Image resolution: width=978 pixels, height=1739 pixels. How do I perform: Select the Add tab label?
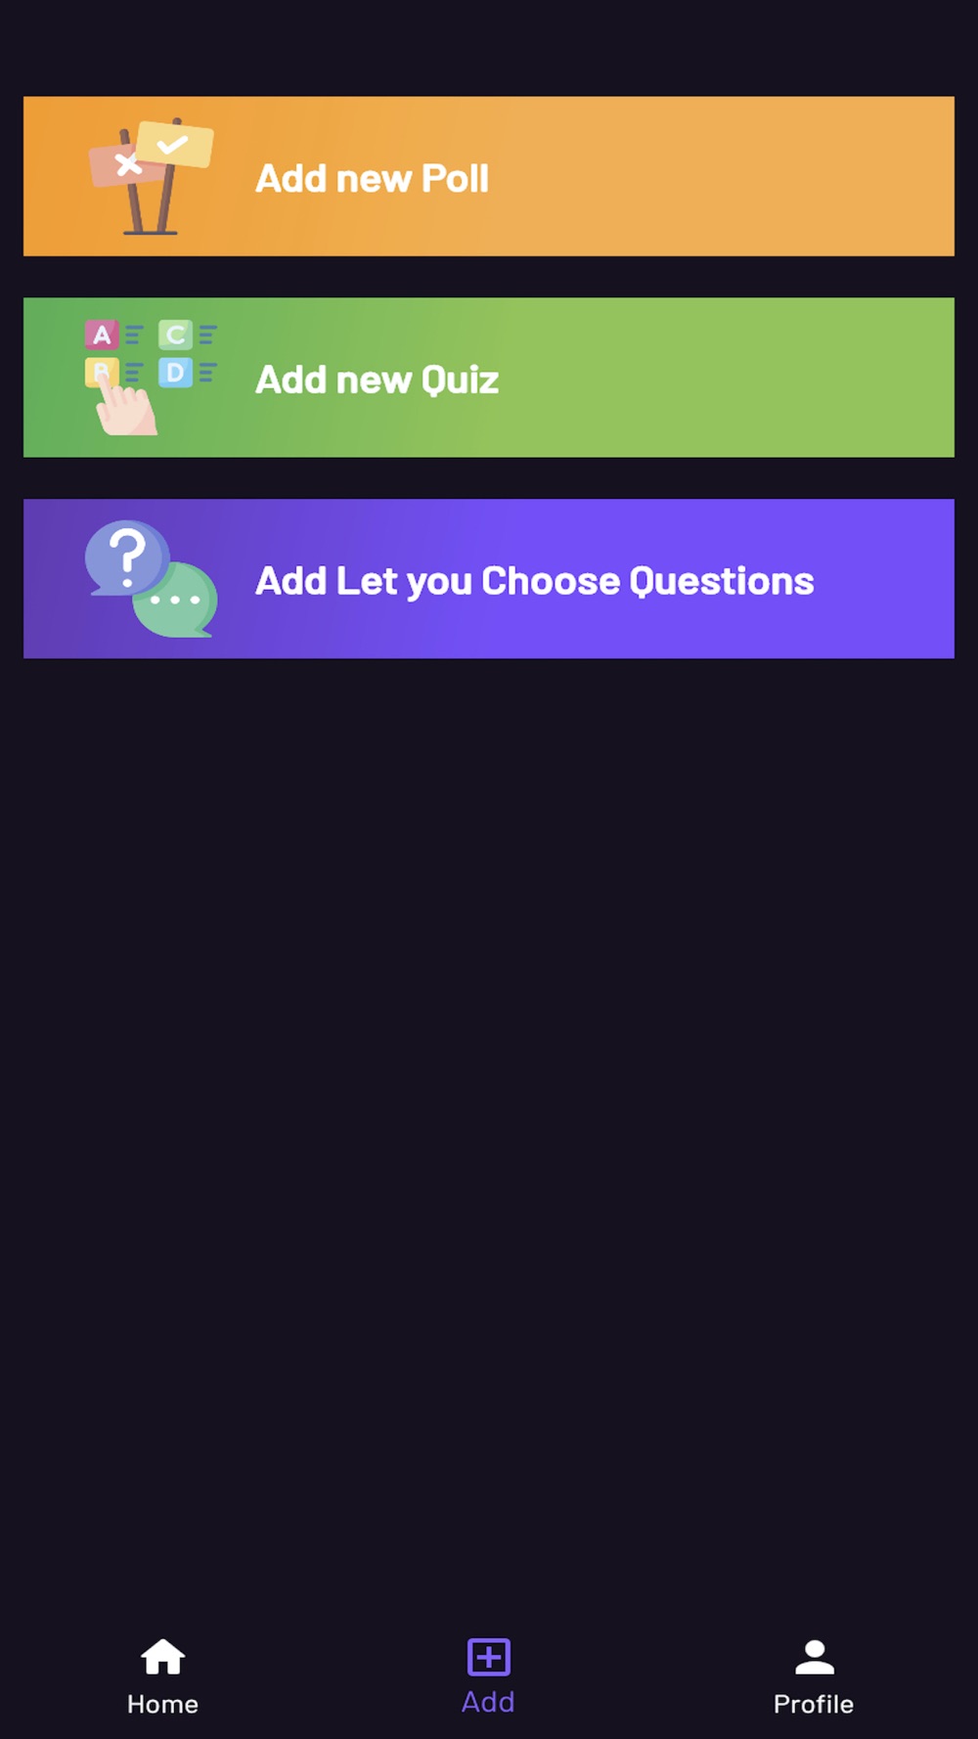488,1702
